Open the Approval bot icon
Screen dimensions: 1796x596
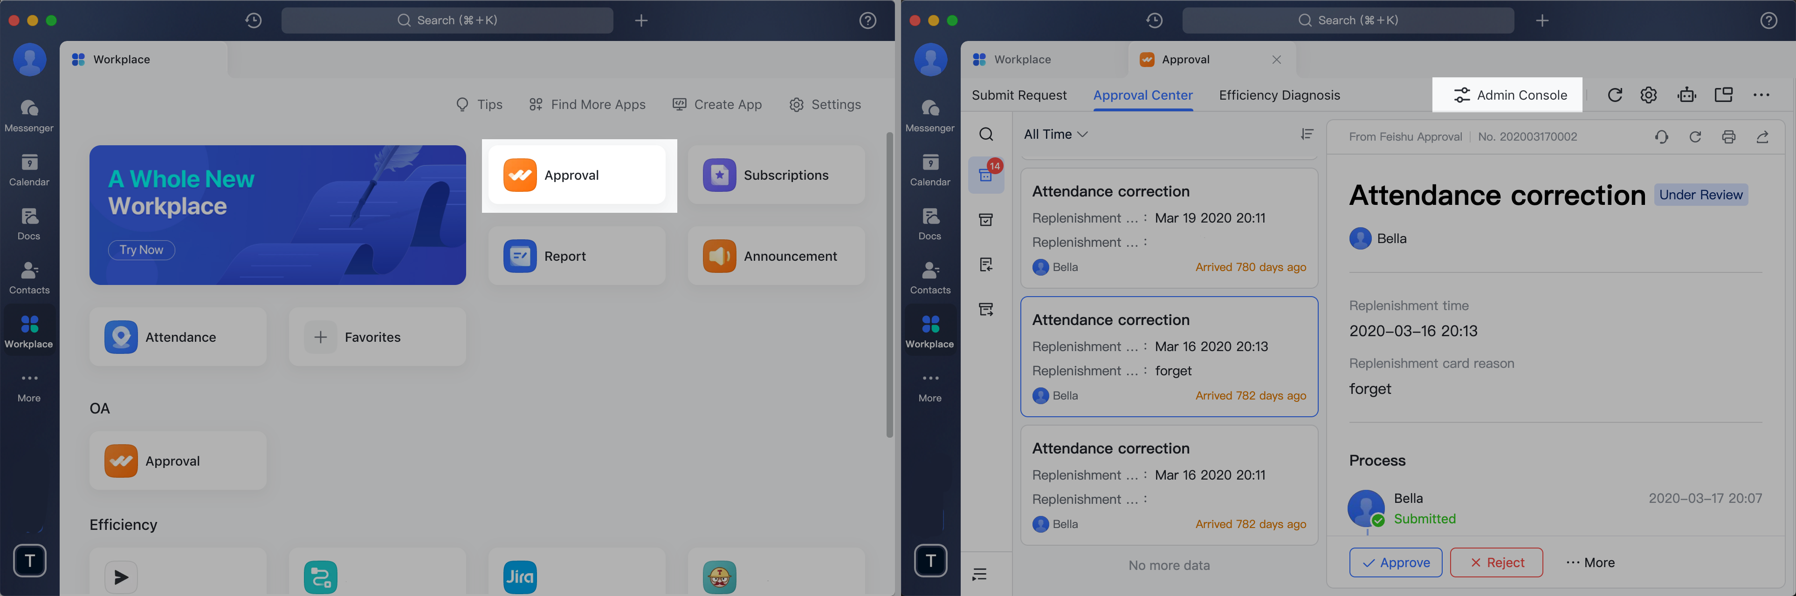pos(1687,95)
